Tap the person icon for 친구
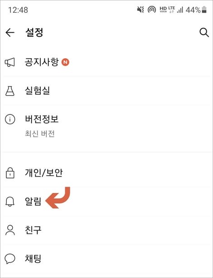This screenshot has height=278, width=213. click(10, 230)
